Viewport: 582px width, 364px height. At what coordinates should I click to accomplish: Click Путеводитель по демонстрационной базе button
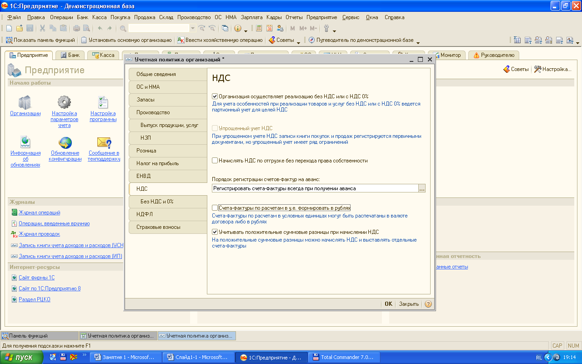pyautogui.click(x=361, y=40)
